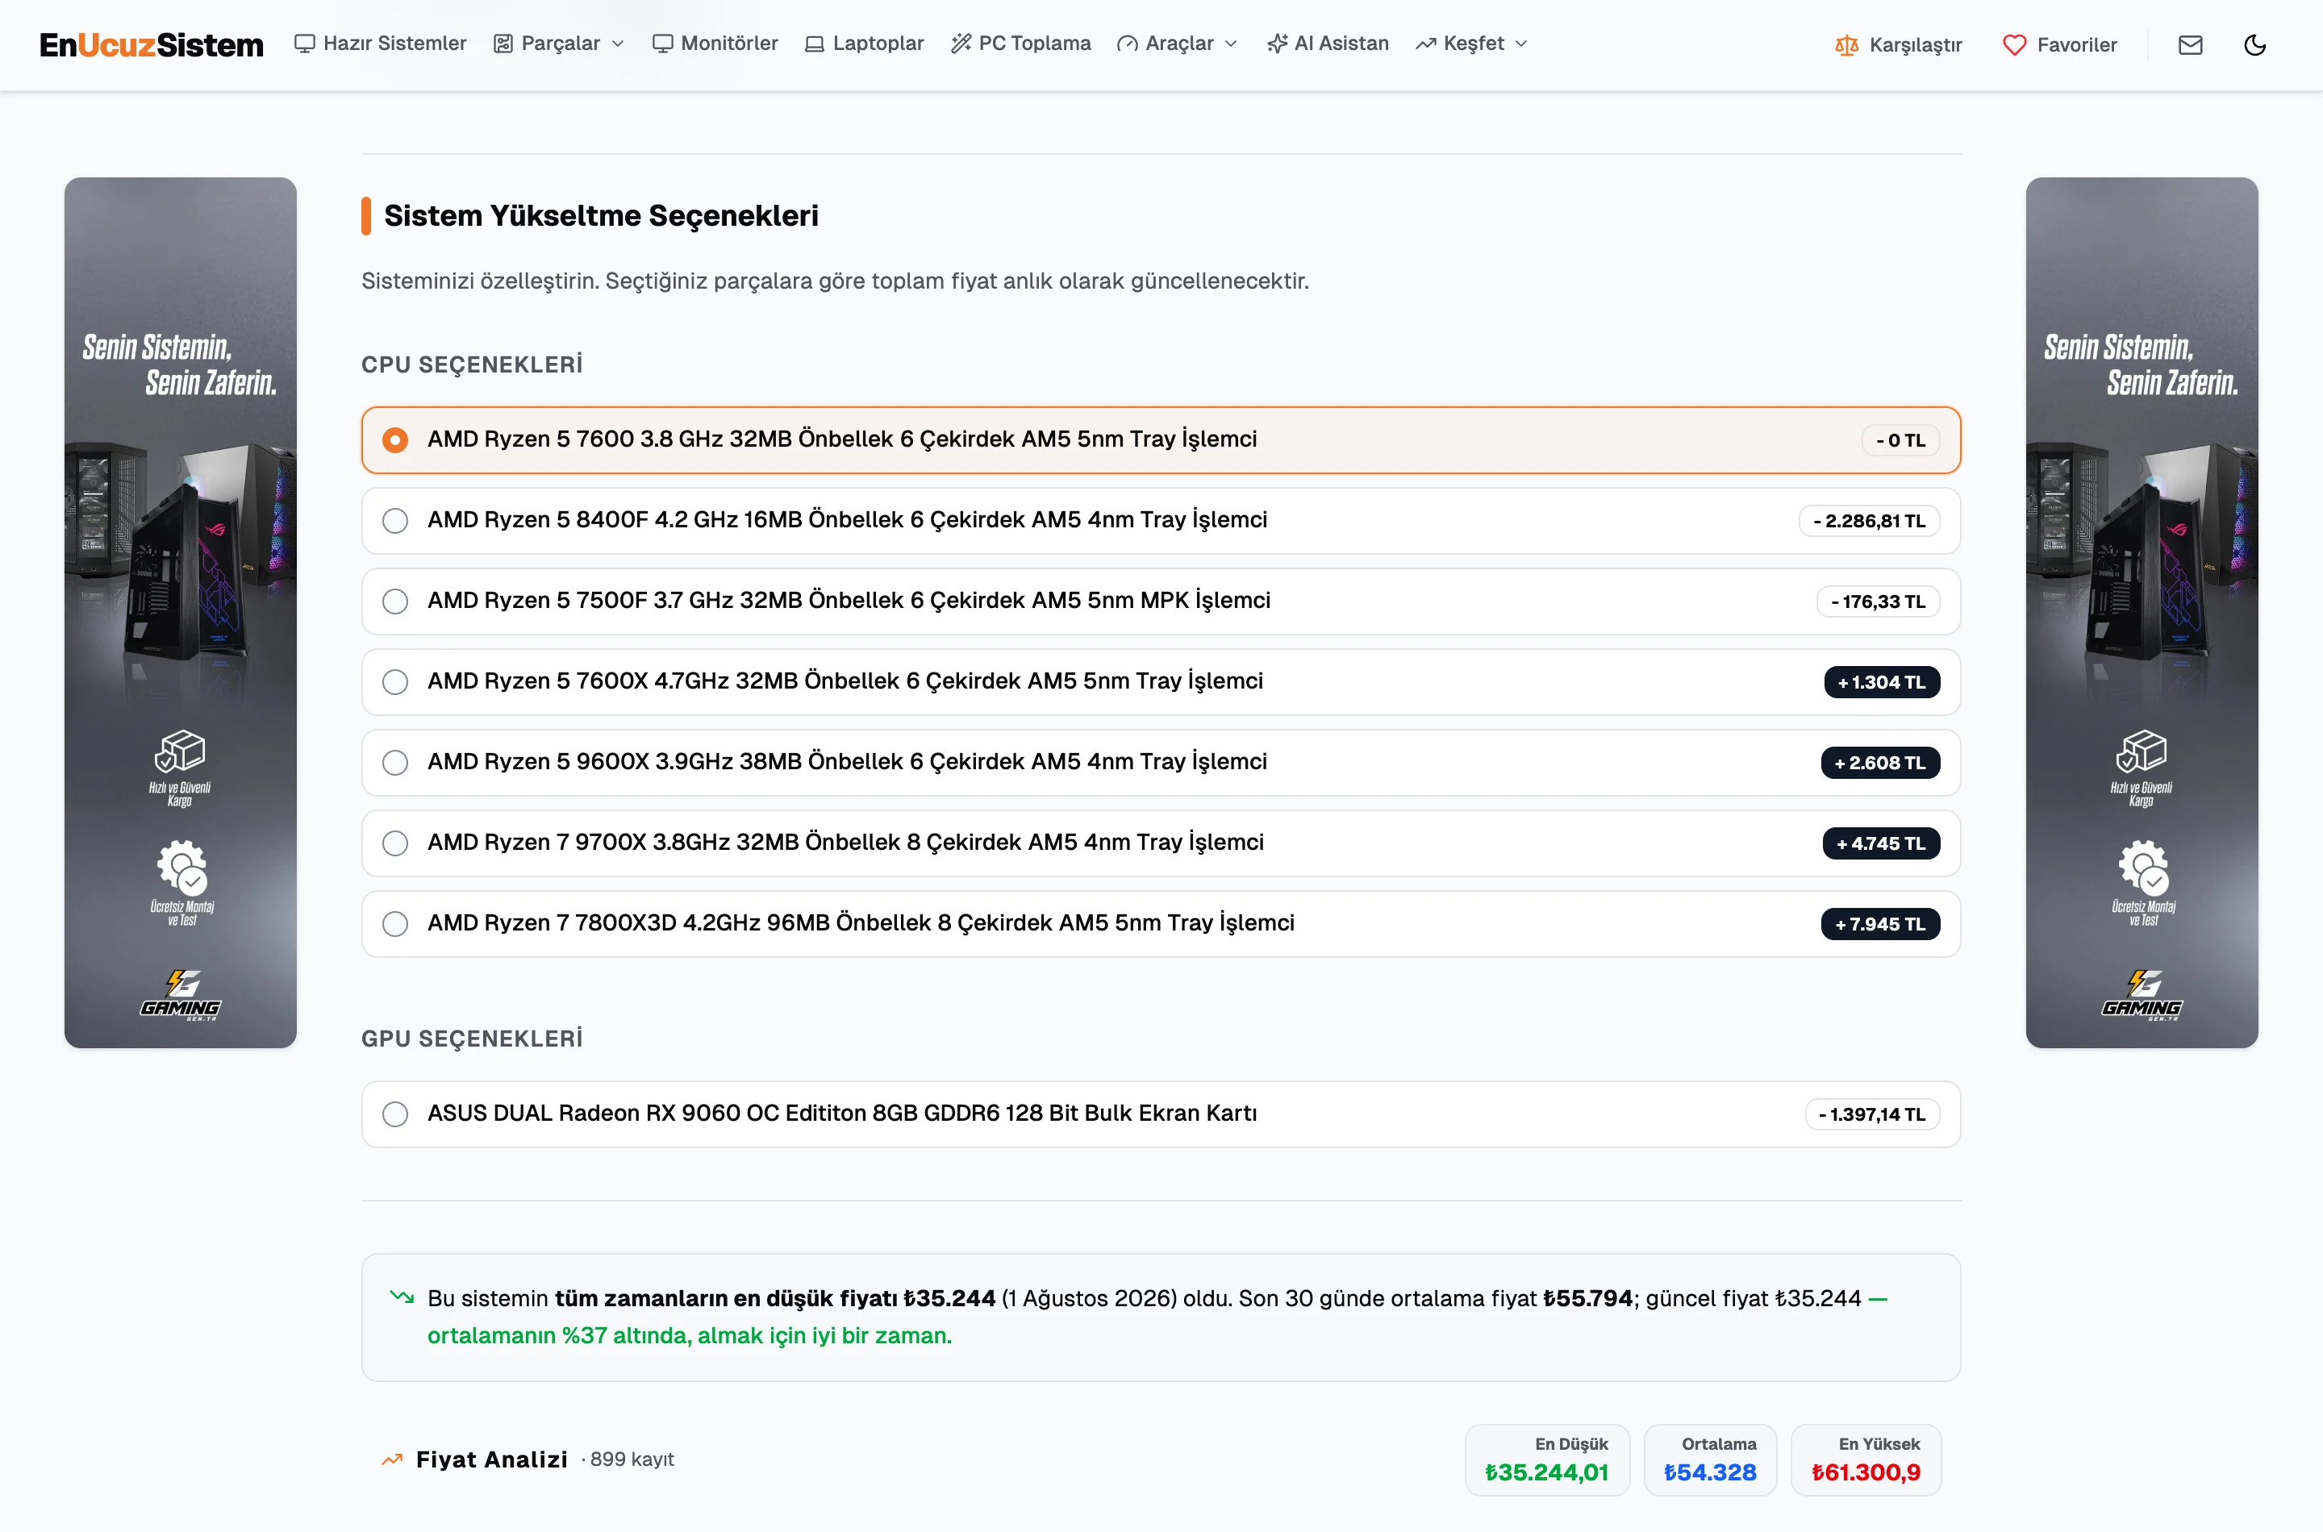
Task: Click the +1.304 TL price badge
Action: click(x=1881, y=682)
